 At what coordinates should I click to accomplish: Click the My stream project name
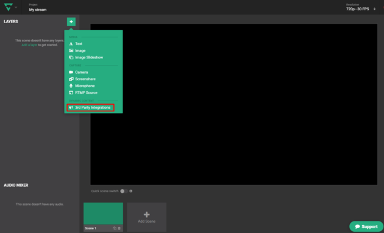(x=38, y=10)
